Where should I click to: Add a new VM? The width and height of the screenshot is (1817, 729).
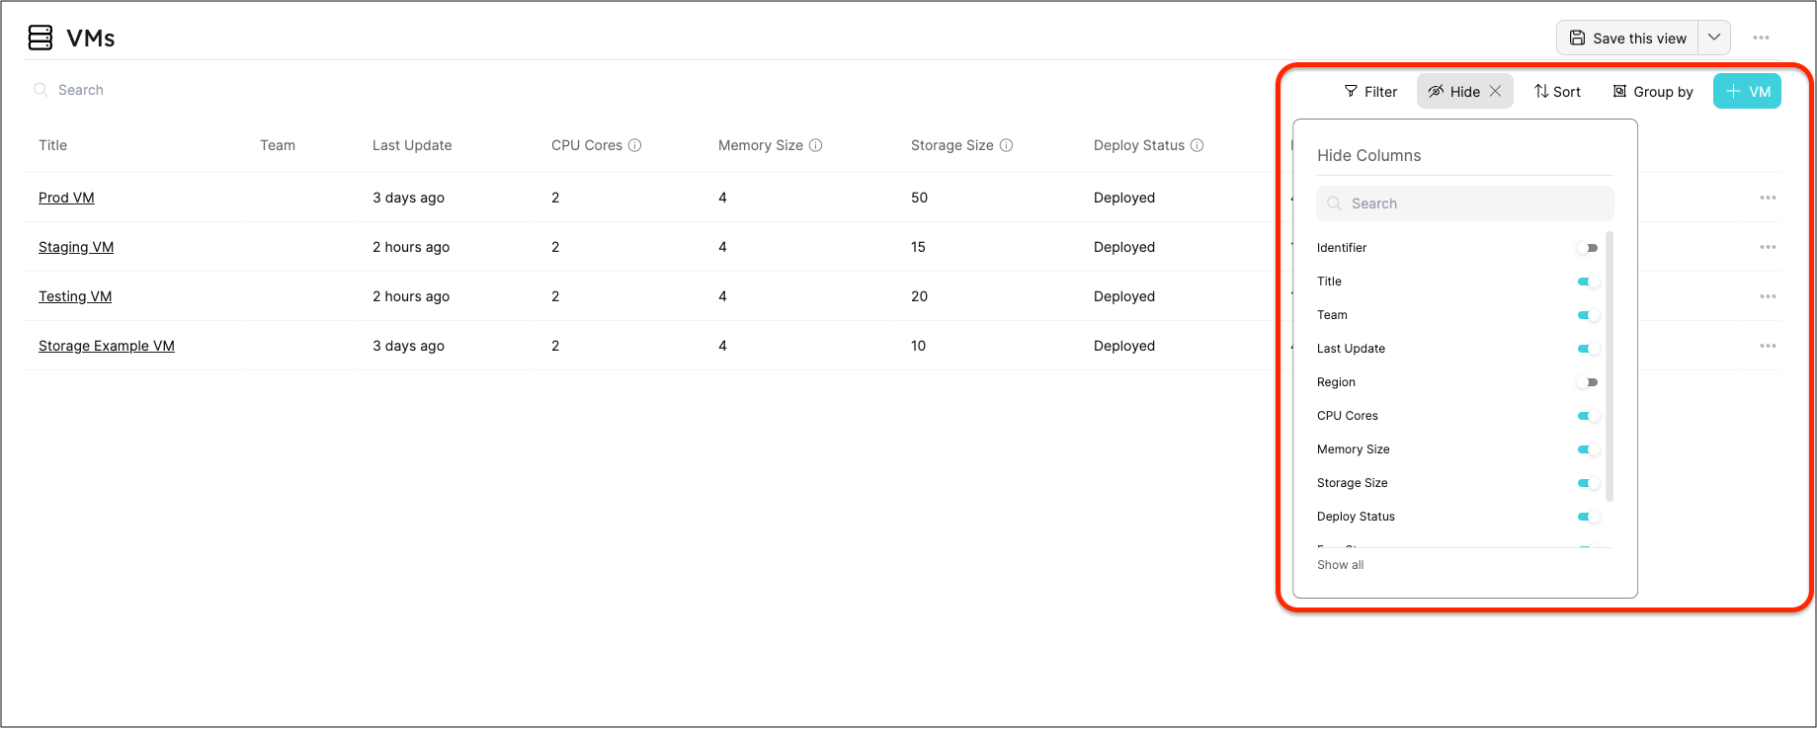click(1747, 91)
